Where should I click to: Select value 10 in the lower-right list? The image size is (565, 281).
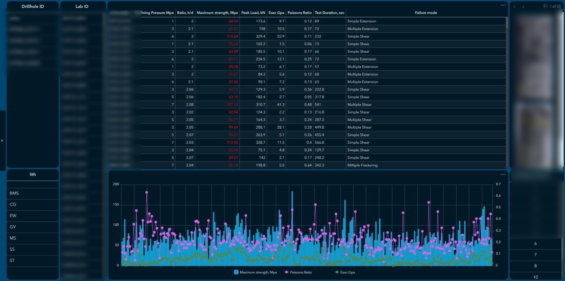tap(535, 277)
